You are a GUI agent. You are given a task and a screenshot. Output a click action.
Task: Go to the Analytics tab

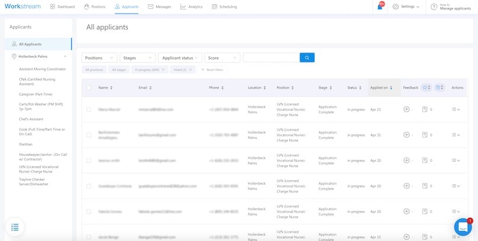pos(191,6)
